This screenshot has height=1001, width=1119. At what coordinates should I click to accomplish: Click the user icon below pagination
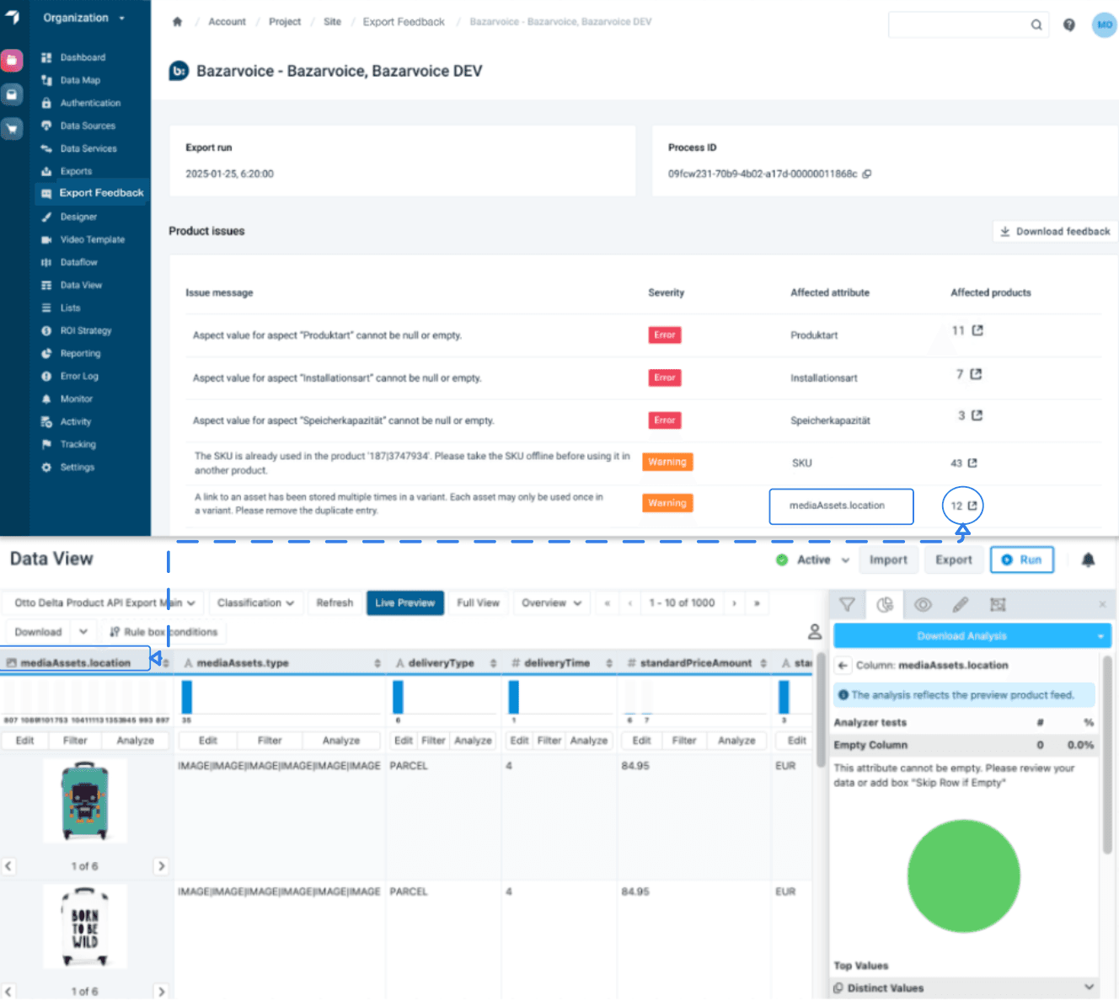tap(815, 631)
